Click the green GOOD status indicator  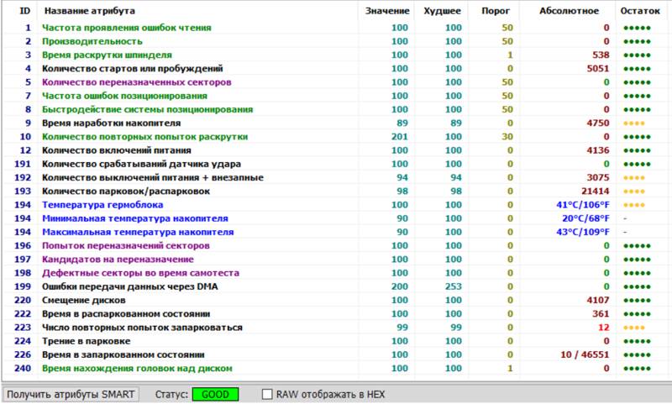[x=215, y=394]
